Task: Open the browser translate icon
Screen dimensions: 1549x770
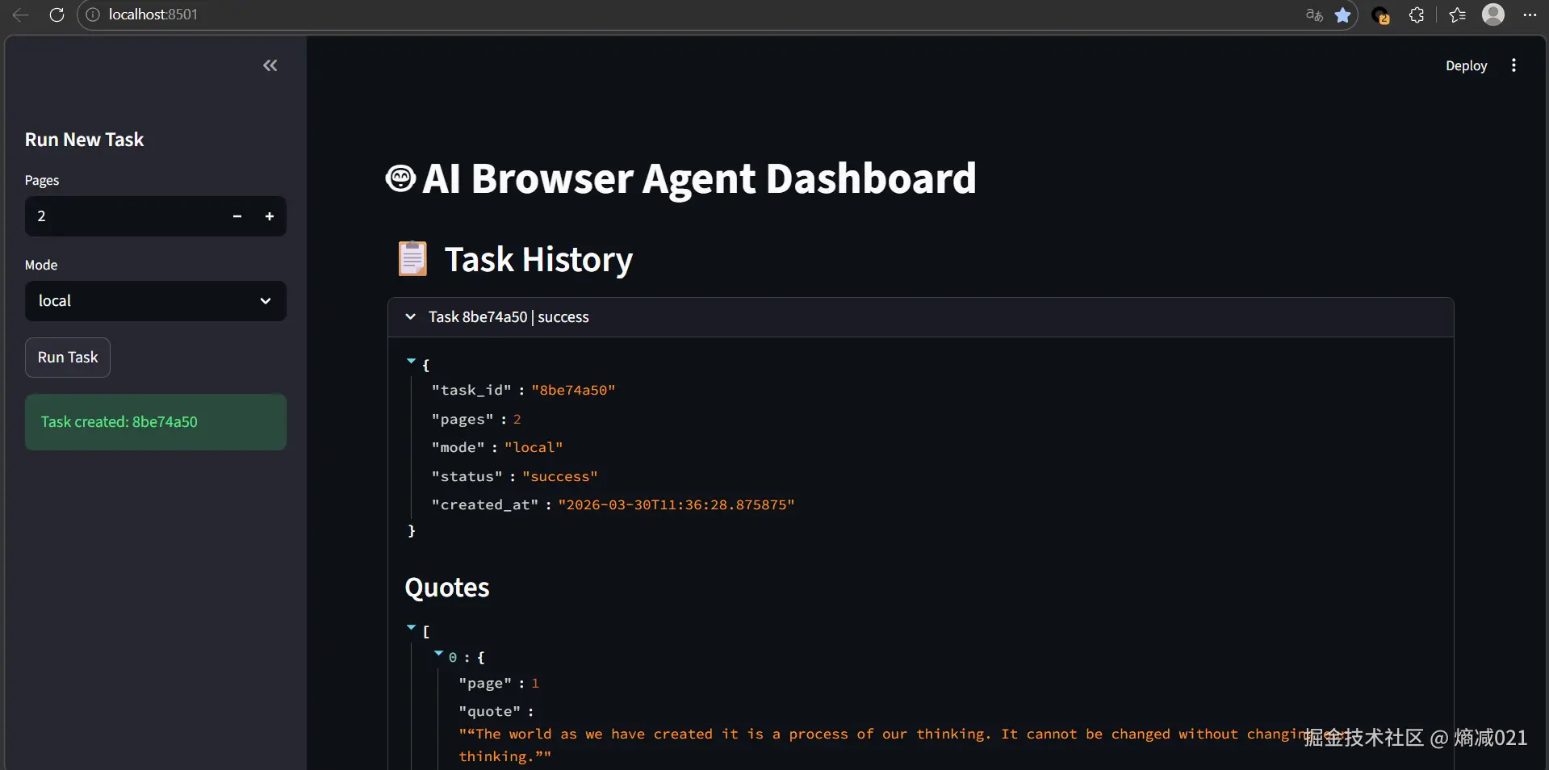Action: [1314, 15]
